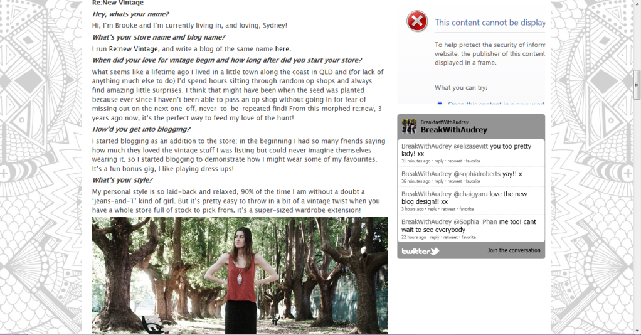Open the Re:new Vintage store link
Screen dimensions: 641x335
[133, 49]
